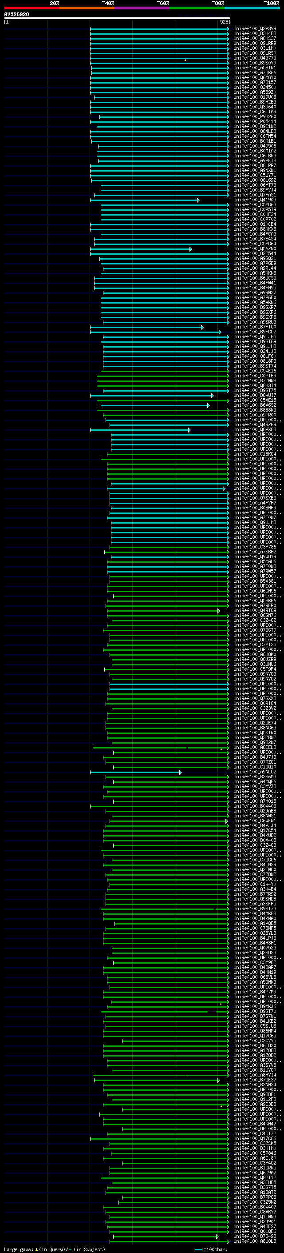This screenshot has height=1253, width=284.
Task: Select the UniRef100_B0X407 hit label
Action: click(255, 1207)
